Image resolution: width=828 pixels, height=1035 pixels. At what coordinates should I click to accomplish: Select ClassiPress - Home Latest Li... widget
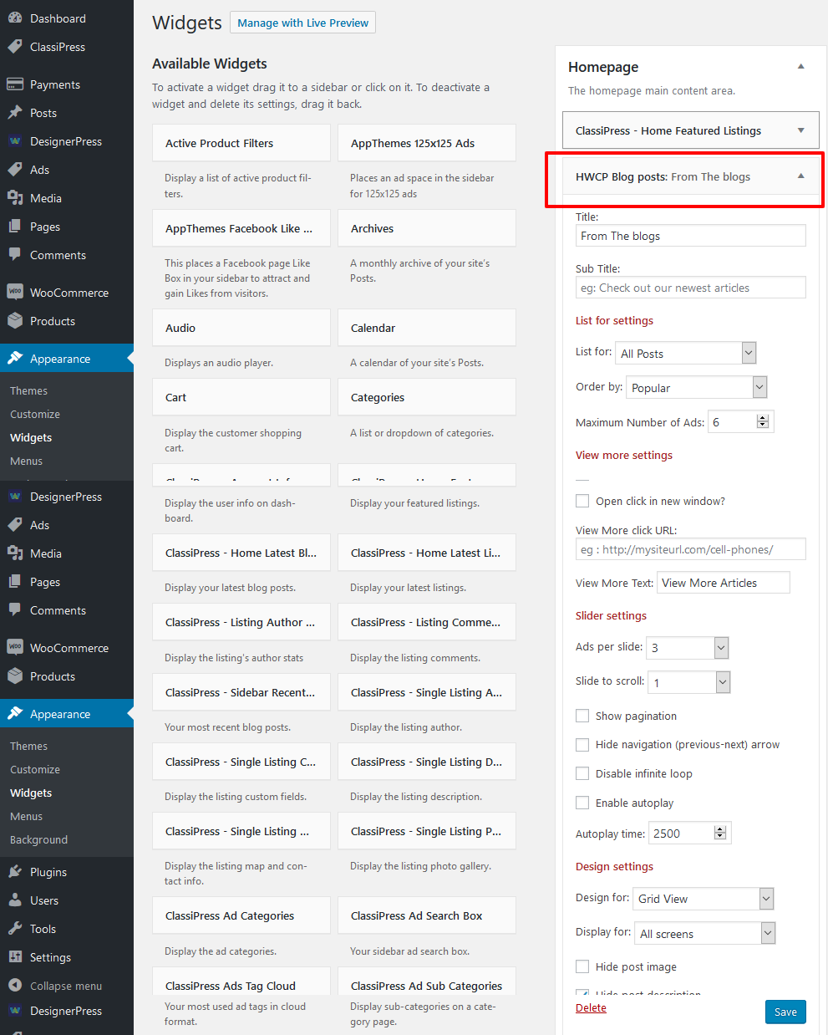[427, 553]
